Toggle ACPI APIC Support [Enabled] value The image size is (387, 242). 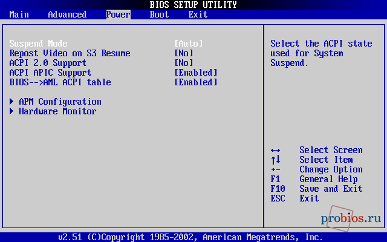[x=196, y=73]
